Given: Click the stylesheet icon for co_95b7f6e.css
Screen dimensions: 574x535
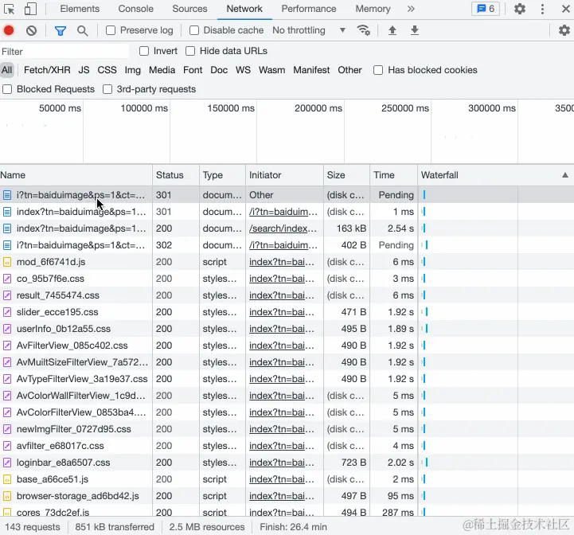Looking at the screenshot, I should [x=7, y=279].
